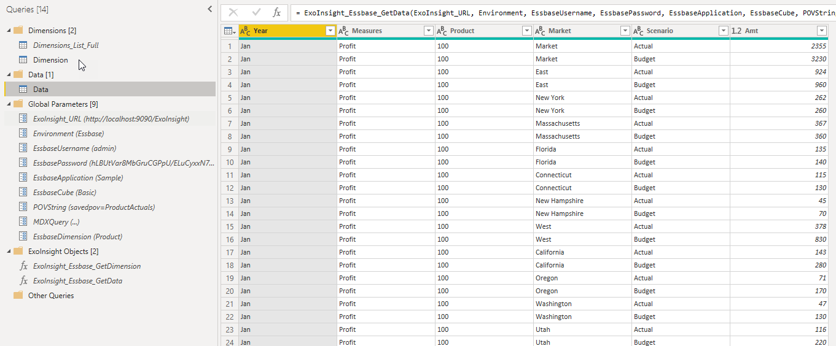The height and width of the screenshot is (346, 836).
Task: Click the Dimensions_List_Full table icon
Action: pyautogui.click(x=23, y=45)
